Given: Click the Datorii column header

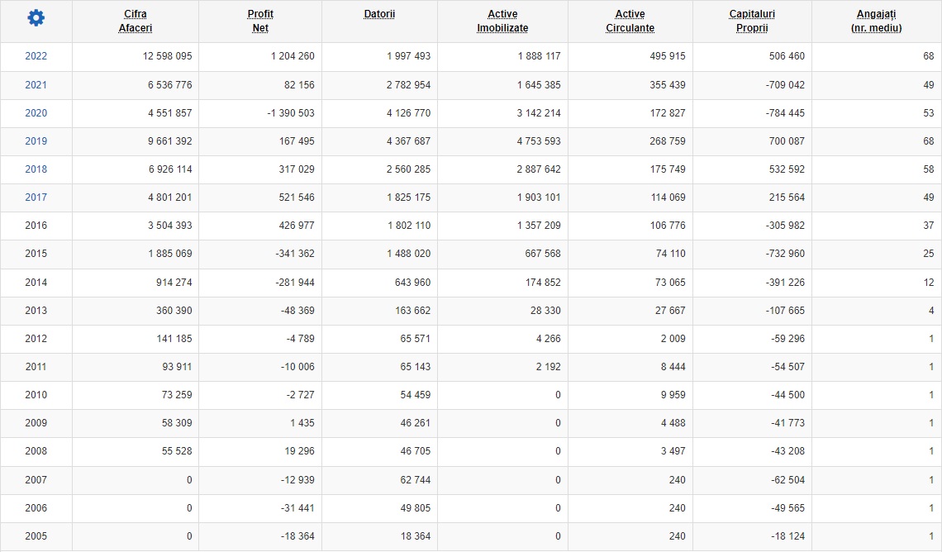Looking at the screenshot, I should pos(379,14).
